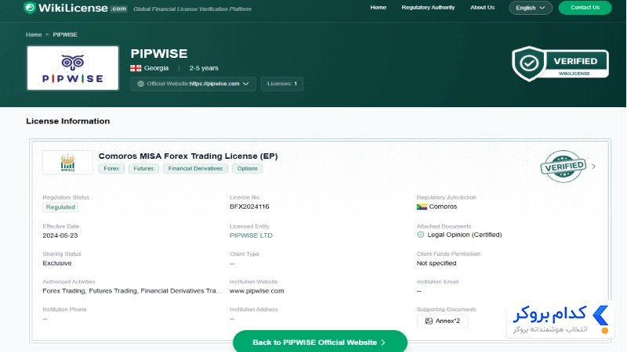Screen dimensions: 627x352
Task: Follow the Home breadcrumb link
Action: pos(34,34)
